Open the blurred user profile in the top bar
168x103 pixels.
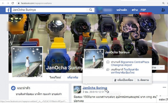[x=104, y=10]
